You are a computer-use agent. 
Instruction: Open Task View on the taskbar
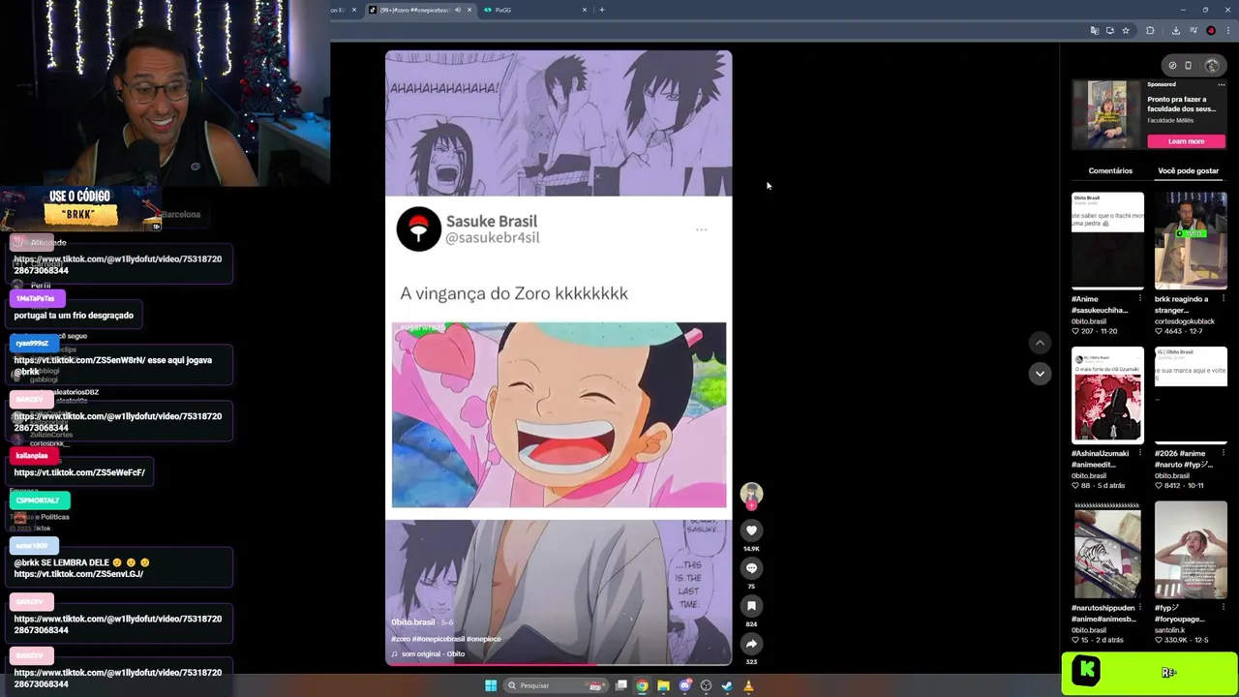[x=621, y=685]
